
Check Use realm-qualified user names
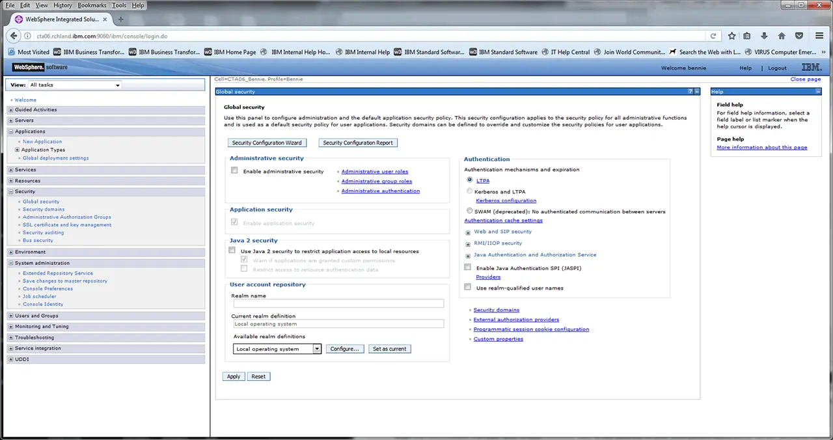[467, 287]
